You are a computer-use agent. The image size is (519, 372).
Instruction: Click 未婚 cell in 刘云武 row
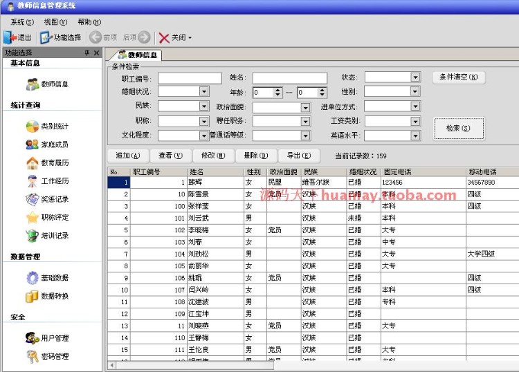364,218
